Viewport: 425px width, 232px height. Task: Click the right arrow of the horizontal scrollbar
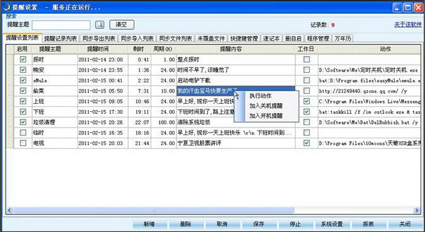[x=417, y=210]
